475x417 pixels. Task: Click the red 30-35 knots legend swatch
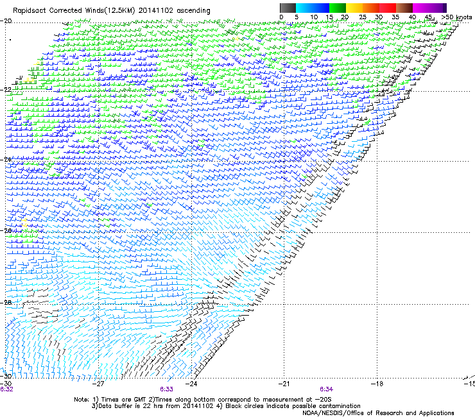click(388, 8)
